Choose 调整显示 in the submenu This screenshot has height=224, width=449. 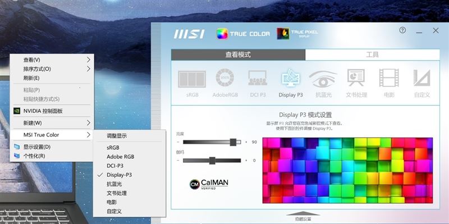pyautogui.click(x=130, y=136)
